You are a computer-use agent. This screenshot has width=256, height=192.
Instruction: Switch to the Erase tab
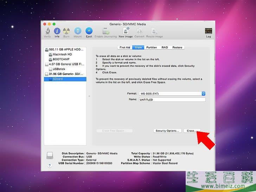point(138,47)
